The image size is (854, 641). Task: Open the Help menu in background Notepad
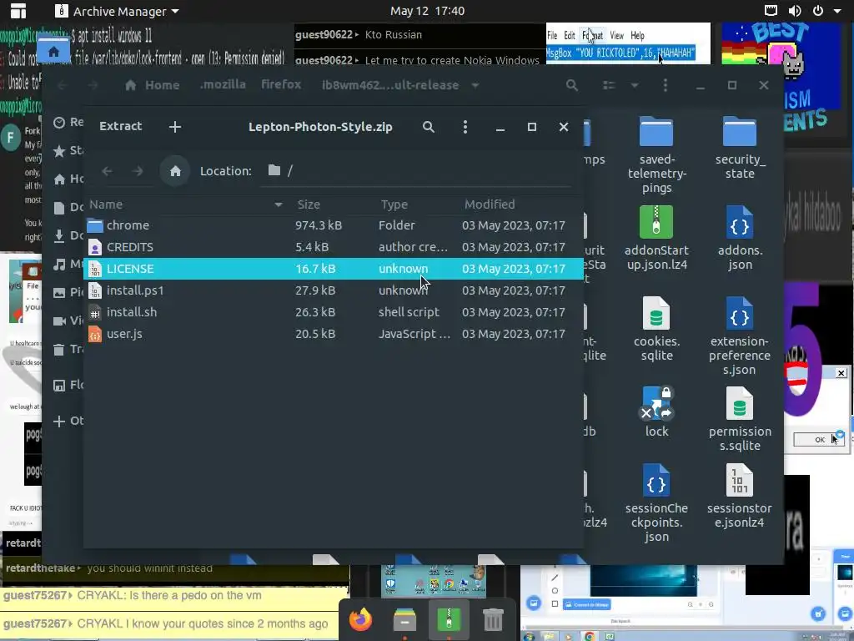[637, 35]
